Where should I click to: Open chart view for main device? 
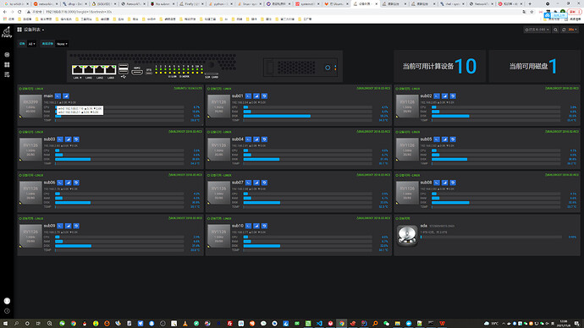(66, 96)
